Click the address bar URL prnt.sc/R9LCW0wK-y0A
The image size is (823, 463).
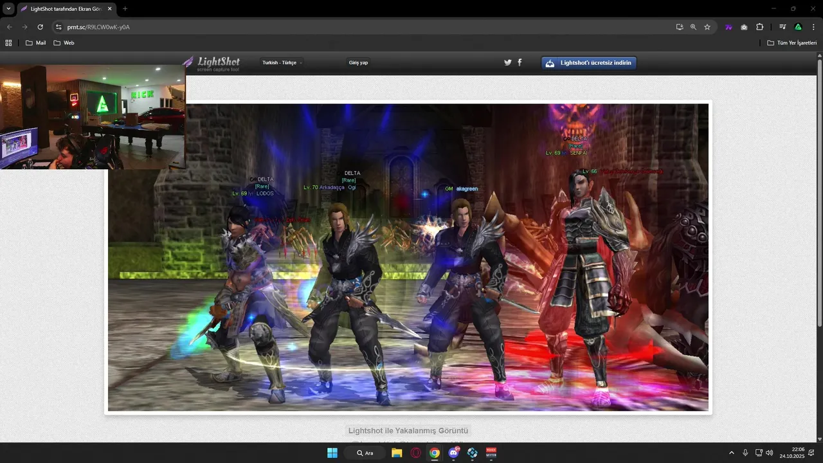pyautogui.click(x=98, y=27)
